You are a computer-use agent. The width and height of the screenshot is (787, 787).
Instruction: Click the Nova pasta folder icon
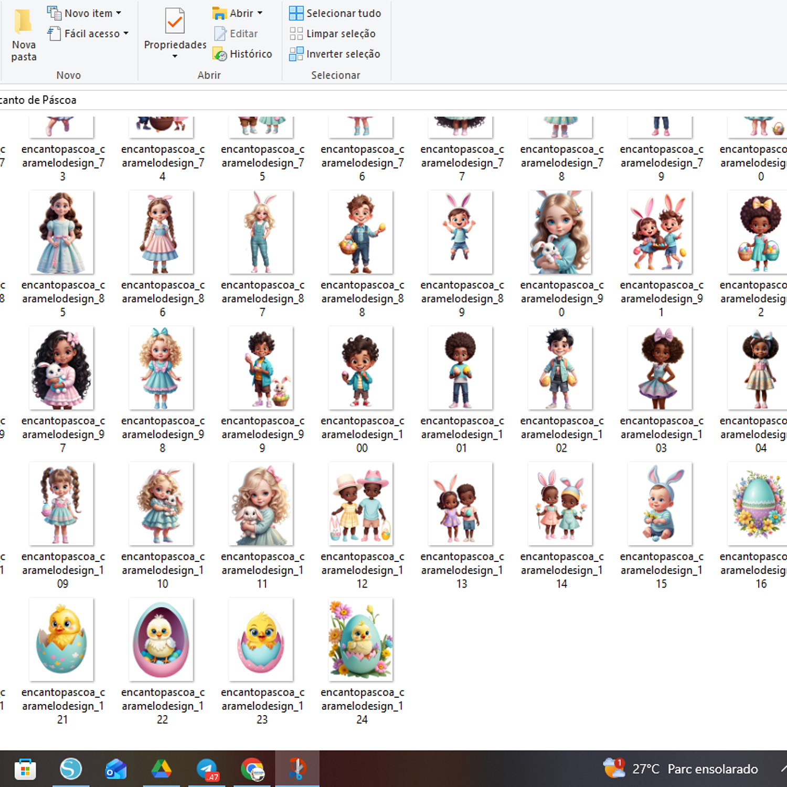23,22
